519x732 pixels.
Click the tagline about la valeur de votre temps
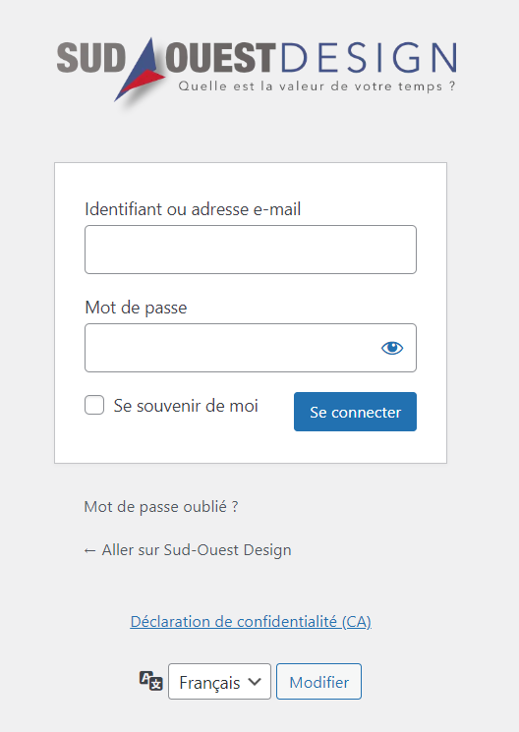(x=317, y=86)
